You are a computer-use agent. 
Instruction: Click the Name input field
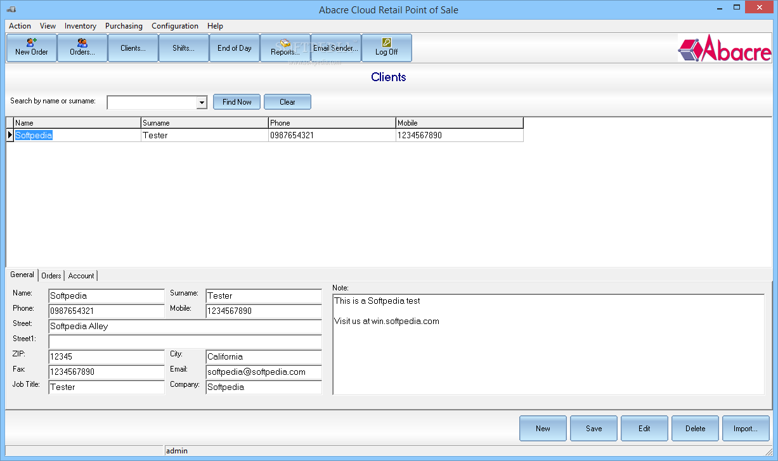[x=107, y=296]
